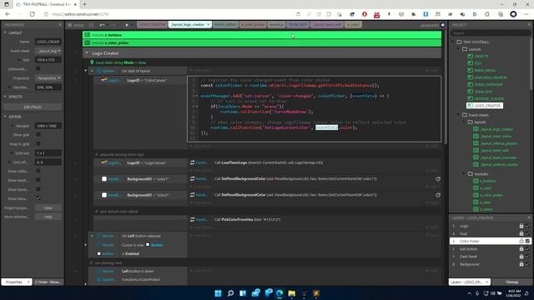534x300 pixels.
Task: Toggle the Show mesh checkbox
Action: point(38,180)
